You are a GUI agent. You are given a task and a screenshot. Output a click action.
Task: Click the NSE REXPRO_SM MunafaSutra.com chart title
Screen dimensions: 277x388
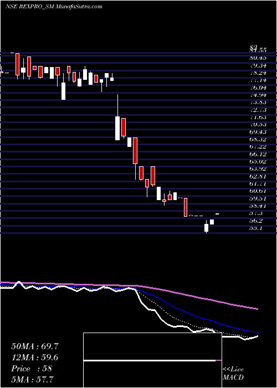coord(54,7)
